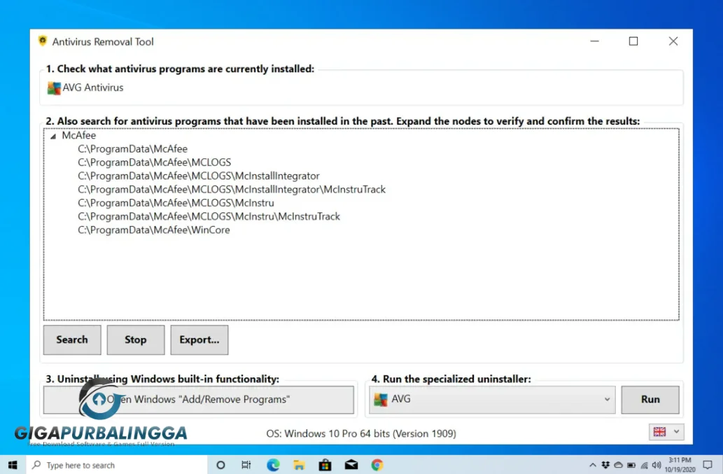Select path ending McAfee\WinCore

(153, 230)
